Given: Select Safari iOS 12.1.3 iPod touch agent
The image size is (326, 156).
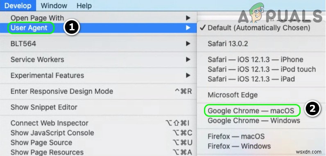Looking at the screenshot, I should coord(261,69).
